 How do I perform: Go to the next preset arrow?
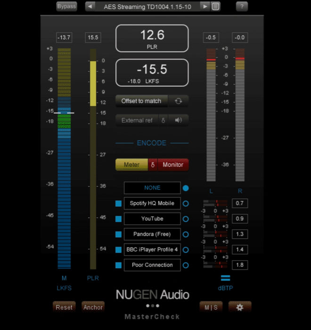[x=205, y=7]
